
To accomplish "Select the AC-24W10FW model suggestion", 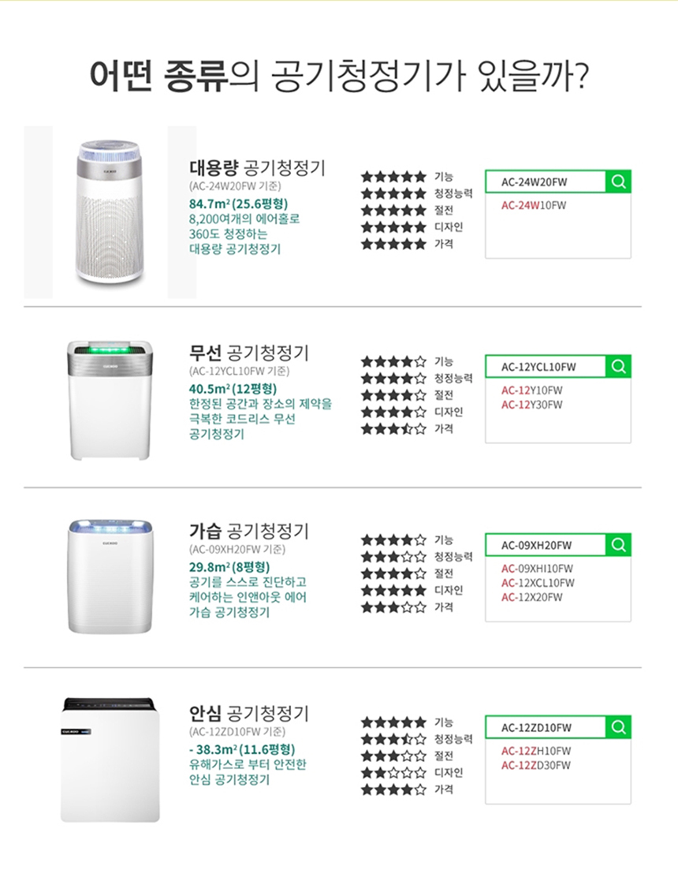I will [535, 205].
